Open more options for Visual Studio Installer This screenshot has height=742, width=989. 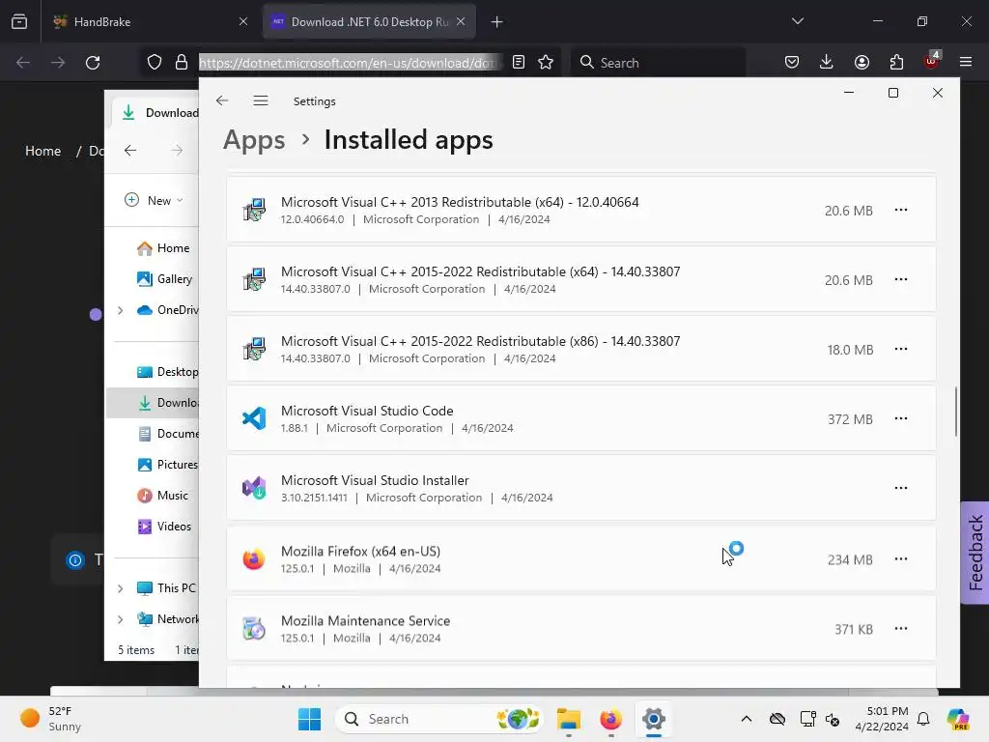[901, 488]
